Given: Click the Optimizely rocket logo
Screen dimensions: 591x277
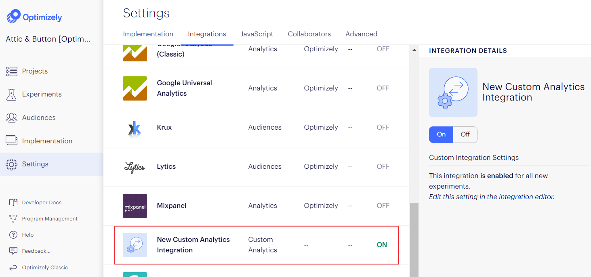Looking at the screenshot, I should click(13, 17).
